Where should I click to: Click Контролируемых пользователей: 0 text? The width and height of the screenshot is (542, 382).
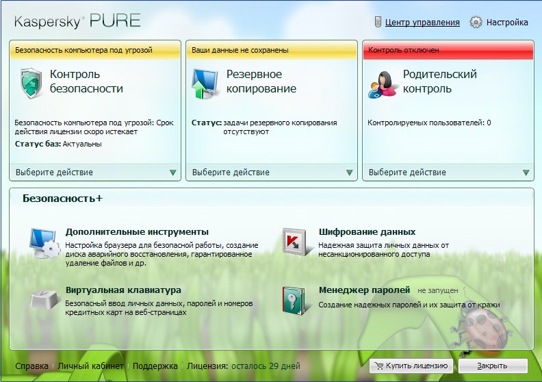(429, 123)
